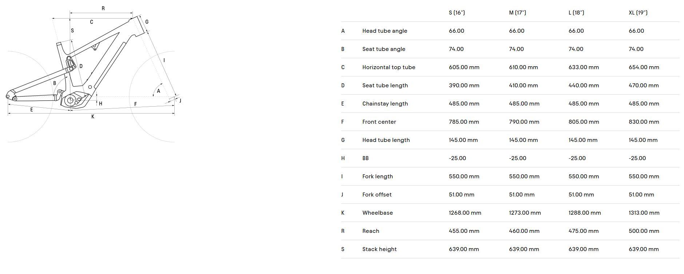
Task: Select the Front center row label
Action: tap(379, 122)
